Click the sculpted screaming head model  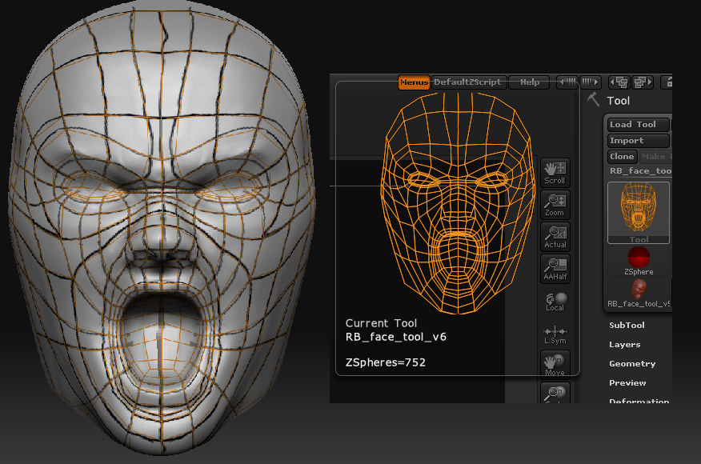pos(162,228)
